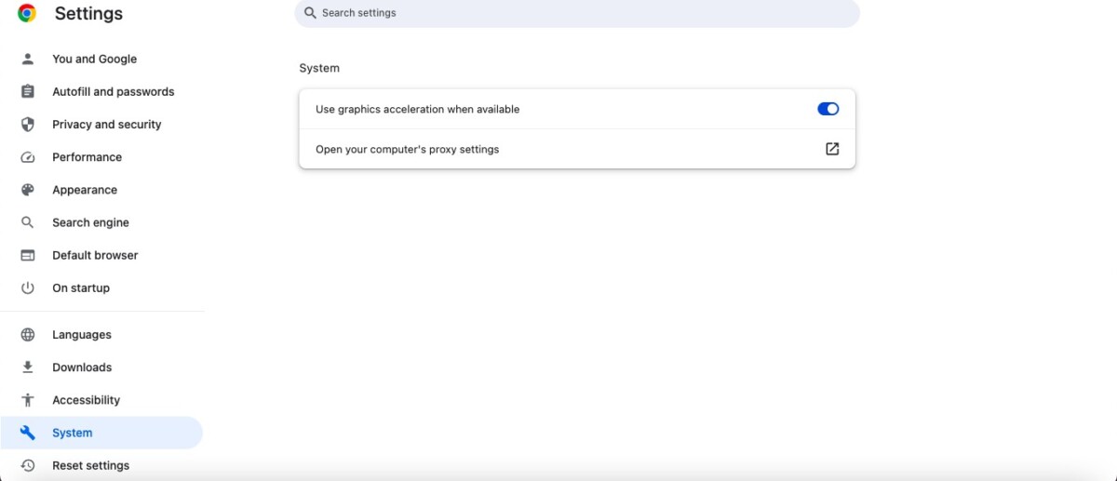Go to On startup settings
This screenshot has height=481, width=1117.
point(101,287)
